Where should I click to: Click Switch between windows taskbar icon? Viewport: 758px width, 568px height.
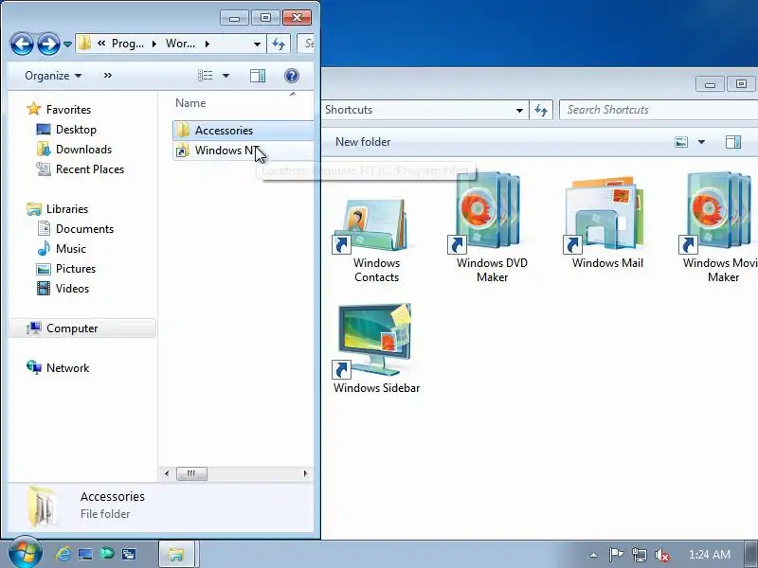pyautogui.click(x=129, y=554)
